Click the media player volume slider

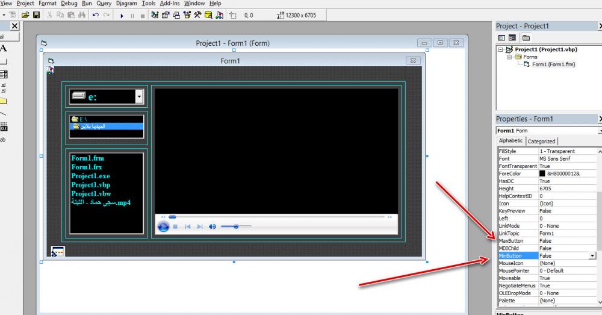[236, 226]
